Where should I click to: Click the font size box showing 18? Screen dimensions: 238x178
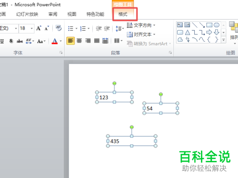click(24, 28)
